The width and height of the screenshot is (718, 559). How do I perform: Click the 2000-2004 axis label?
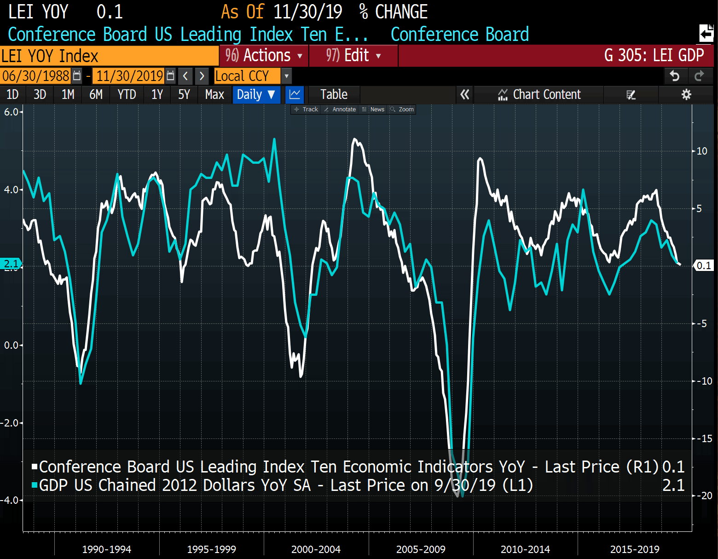point(316,549)
